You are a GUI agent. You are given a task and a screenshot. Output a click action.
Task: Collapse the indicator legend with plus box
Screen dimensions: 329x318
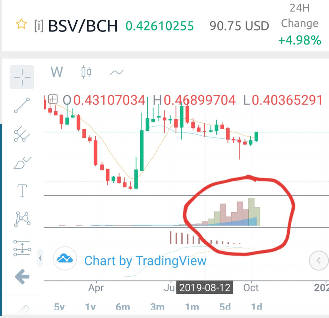tap(53, 99)
